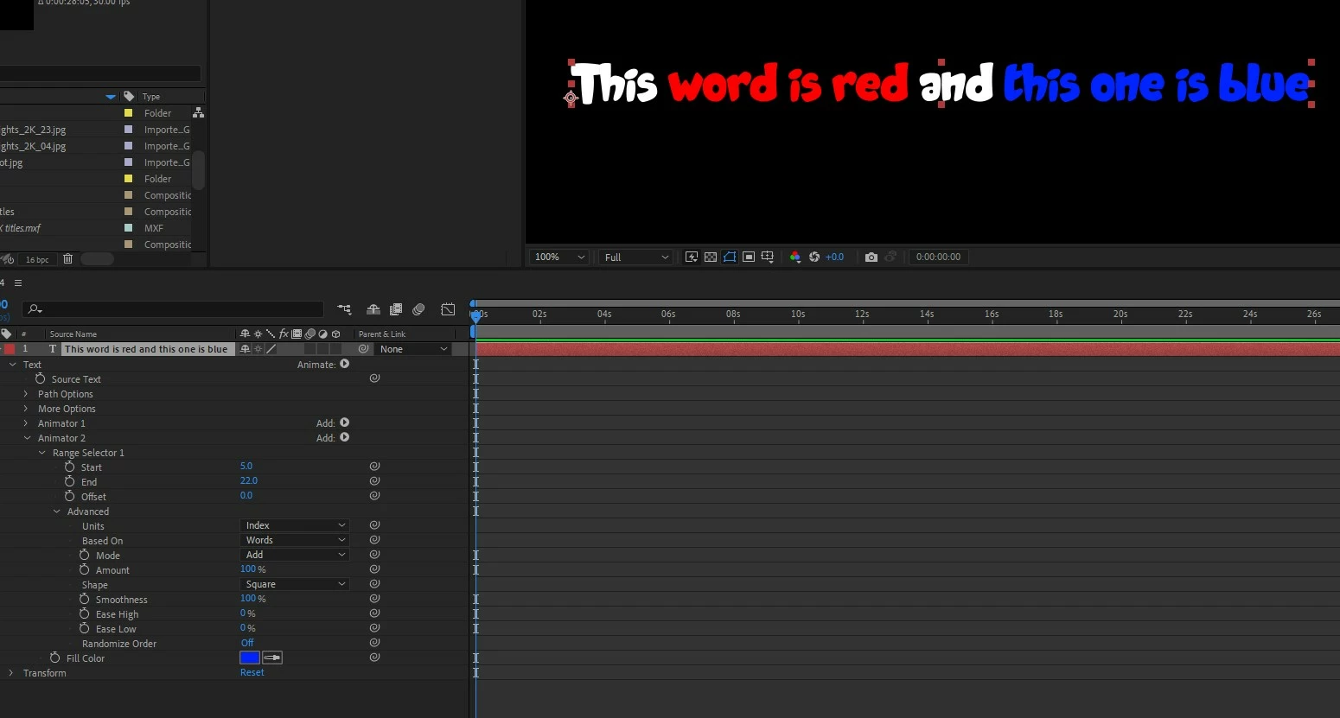1340x718 pixels.
Task: Click the timeline layer search field
Action: point(173,309)
